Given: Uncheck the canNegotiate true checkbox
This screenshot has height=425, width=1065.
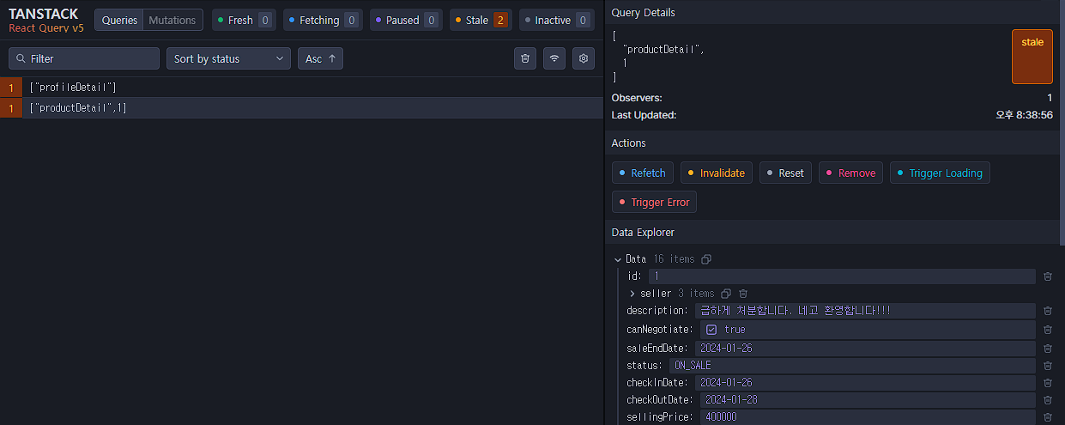Looking at the screenshot, I should 711,330.
